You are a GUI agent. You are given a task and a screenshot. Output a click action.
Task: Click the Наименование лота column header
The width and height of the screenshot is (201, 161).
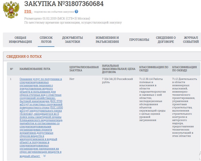click(x=35, y=69)
